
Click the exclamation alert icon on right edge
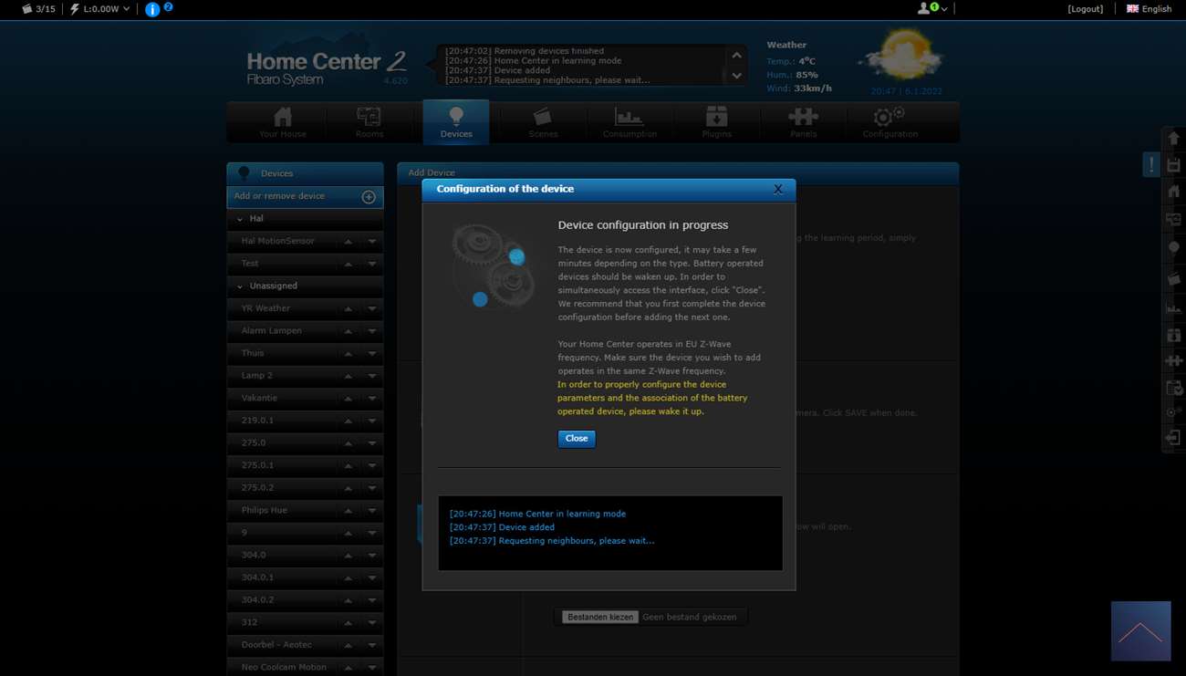pyautogui.click(x=1151, y=165)
